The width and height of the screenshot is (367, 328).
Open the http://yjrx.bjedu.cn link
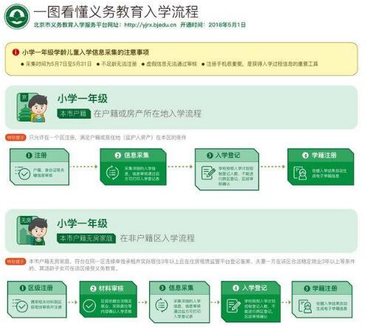coord(150,25)
